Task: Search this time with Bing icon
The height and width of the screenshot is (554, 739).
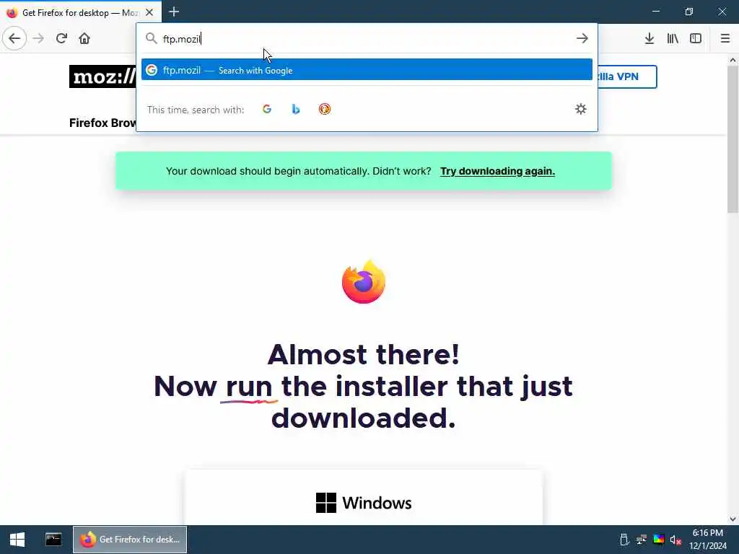Action: click(x=296, y=110)
